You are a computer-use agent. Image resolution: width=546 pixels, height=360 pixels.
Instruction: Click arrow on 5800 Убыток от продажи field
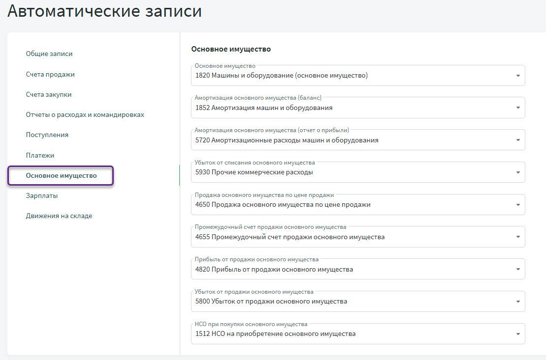518,302
